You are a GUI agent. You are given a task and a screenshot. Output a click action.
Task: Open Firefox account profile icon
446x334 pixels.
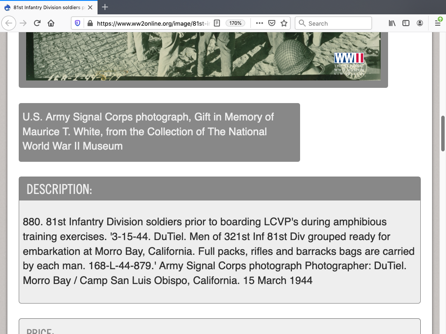pos(420,23)
